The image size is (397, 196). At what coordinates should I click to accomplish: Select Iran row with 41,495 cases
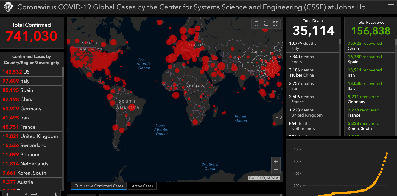(x=31, y=118)
